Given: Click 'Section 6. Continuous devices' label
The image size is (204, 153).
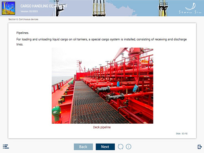Looking at the screenshot, I should pos(23,19).
